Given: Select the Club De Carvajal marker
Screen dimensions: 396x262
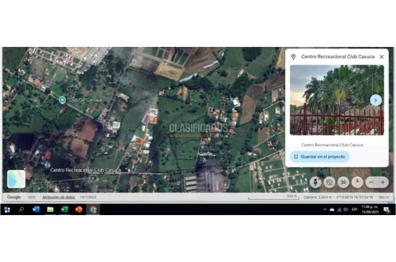Looking at the screenshot, I should [62, 100].
